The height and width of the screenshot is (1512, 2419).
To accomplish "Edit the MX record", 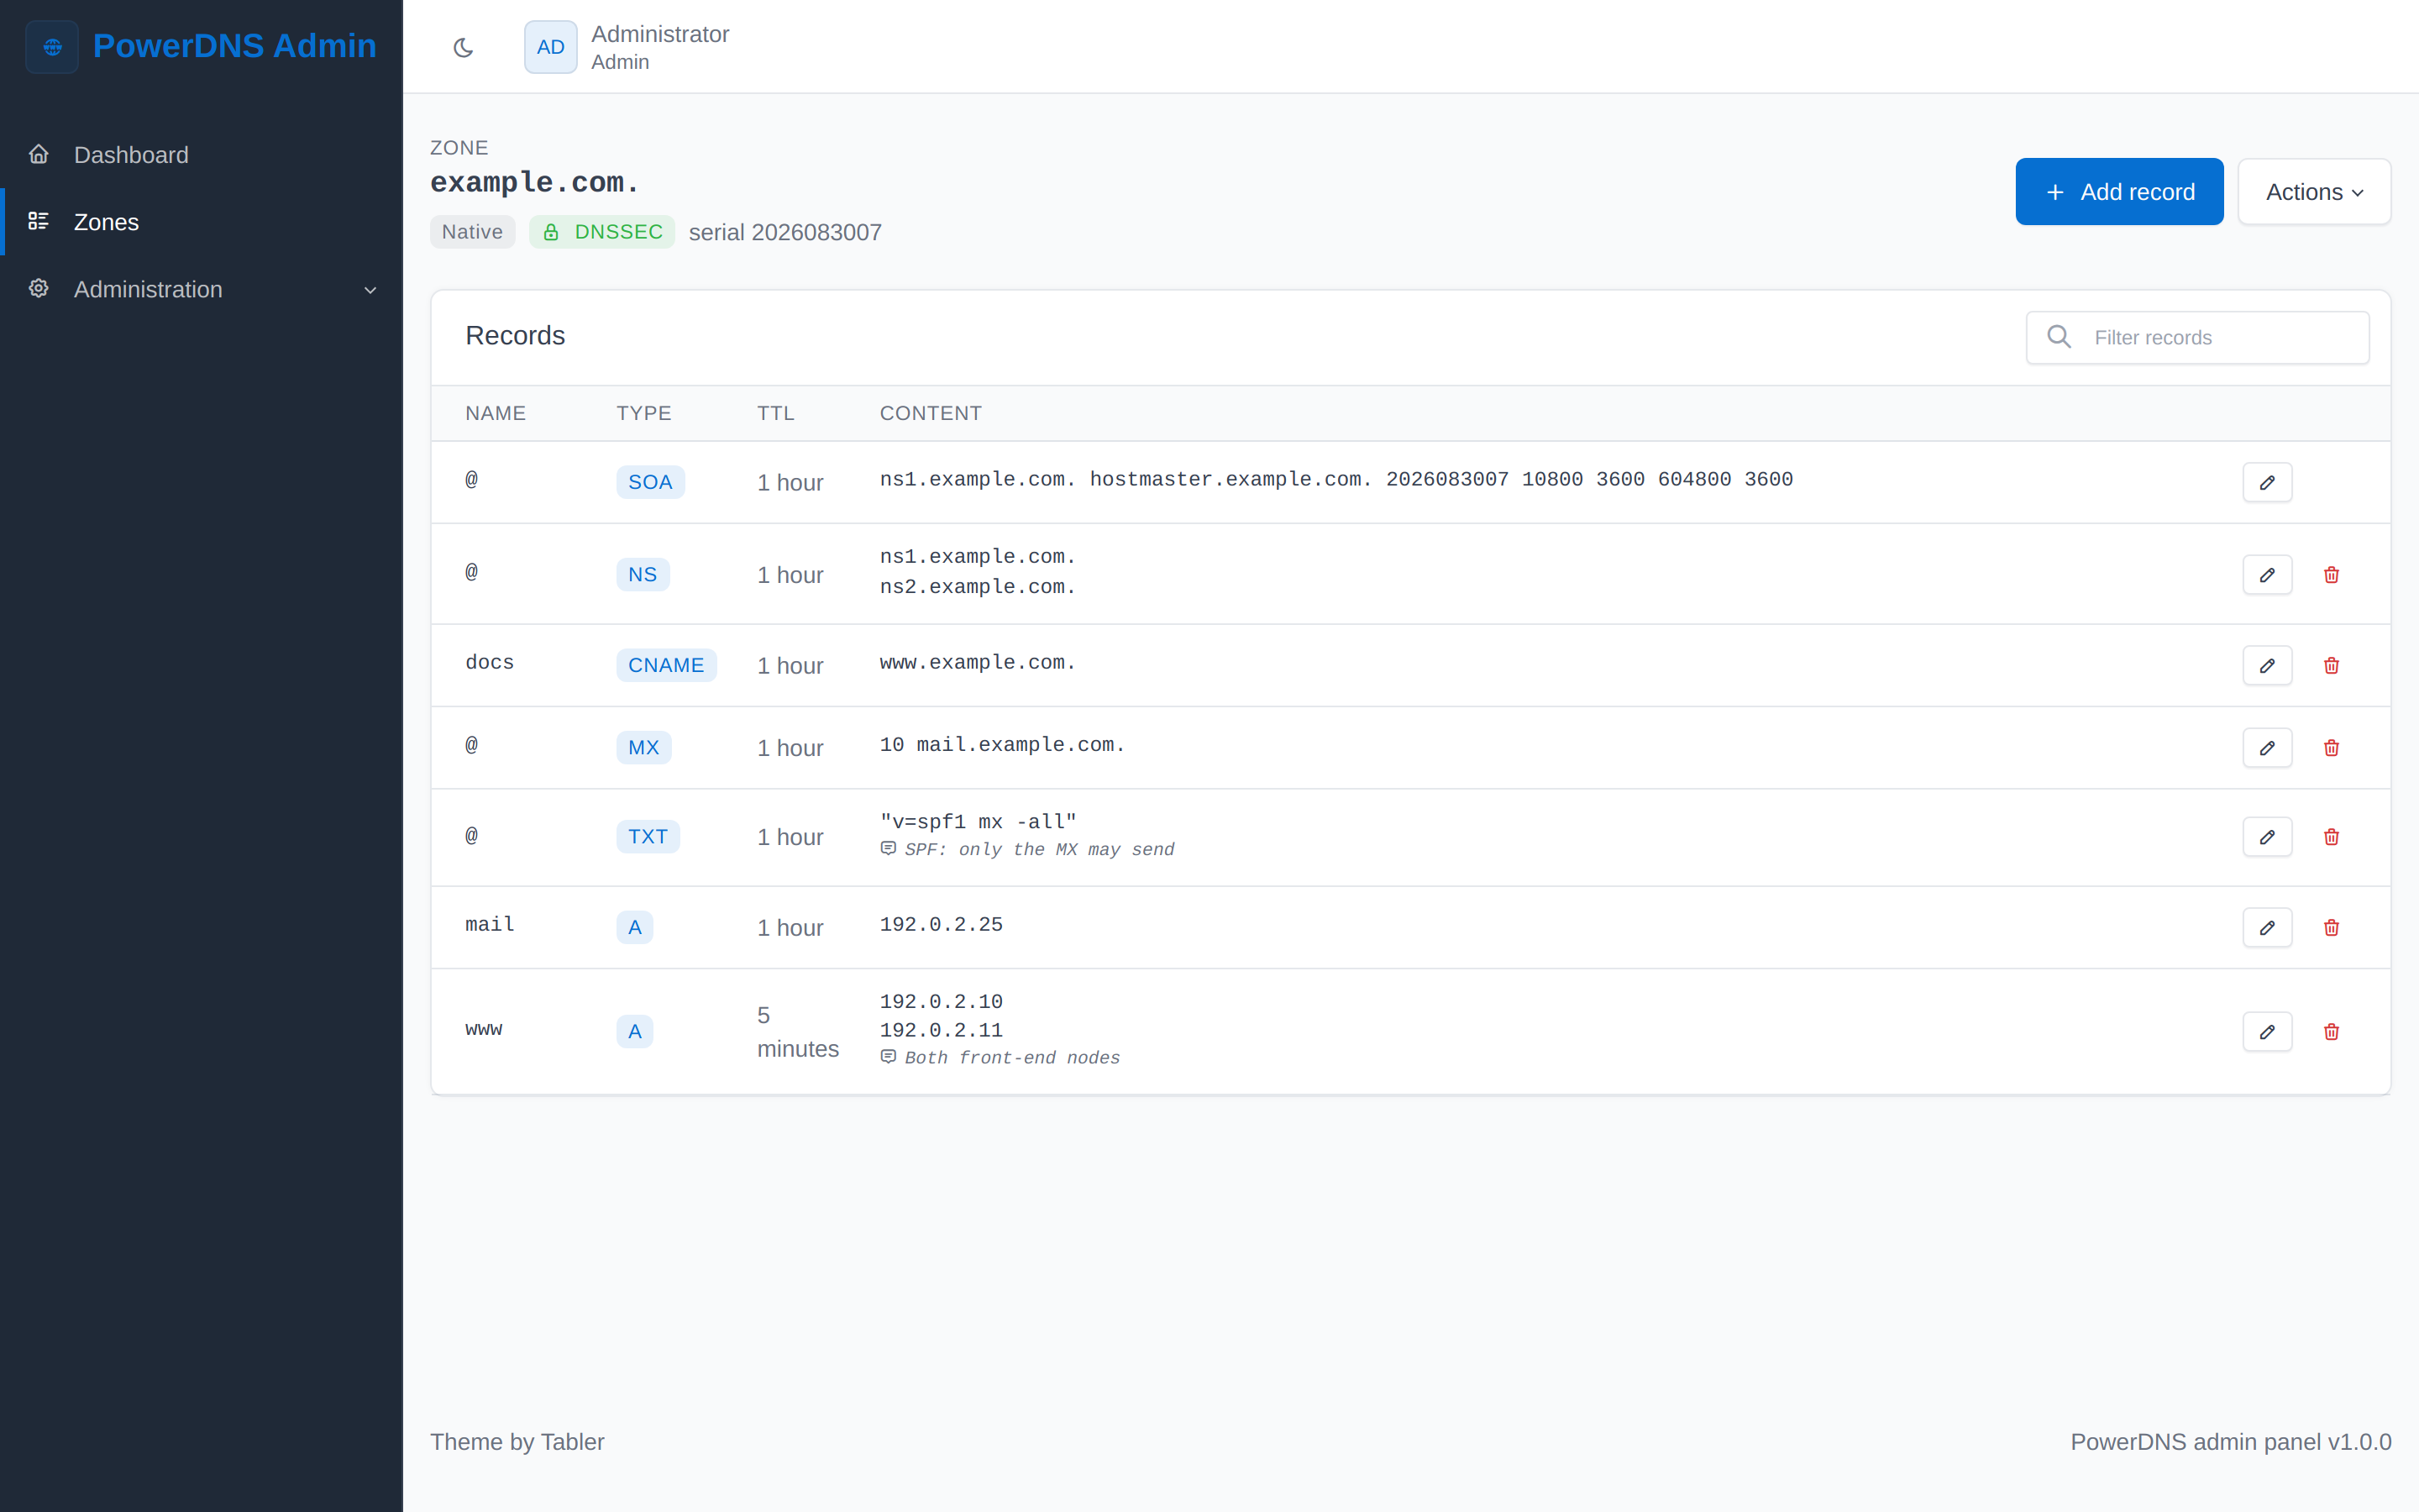I will [2267, 748].
